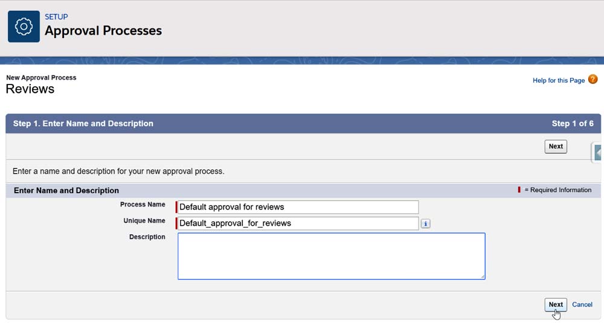
Task: Click the Process Name label
Action: (143, 205)
